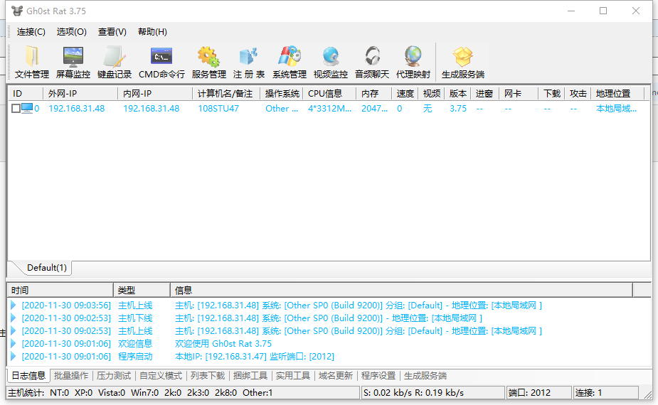Switch to the 捆绑工具 tab

click(x=250, y=376)
